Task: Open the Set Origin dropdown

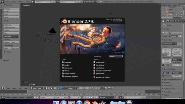Action: coord(11,36)
